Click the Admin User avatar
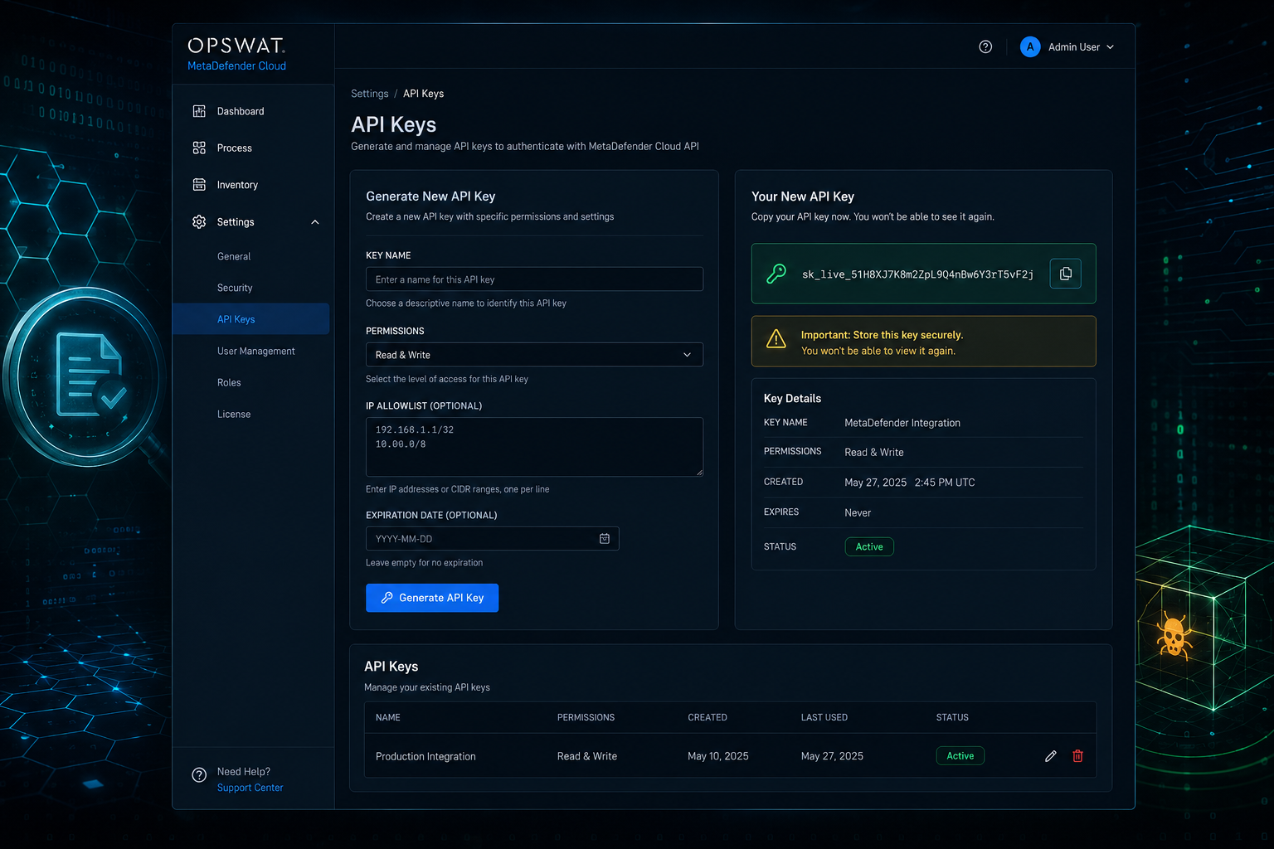Screen dimensions: 1274x849 tap(1030, 47)
